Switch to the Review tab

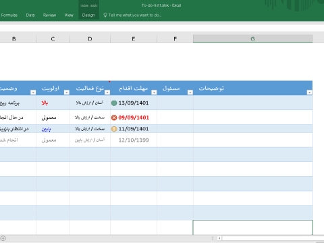pyautogui.click(x=49, y=15)
